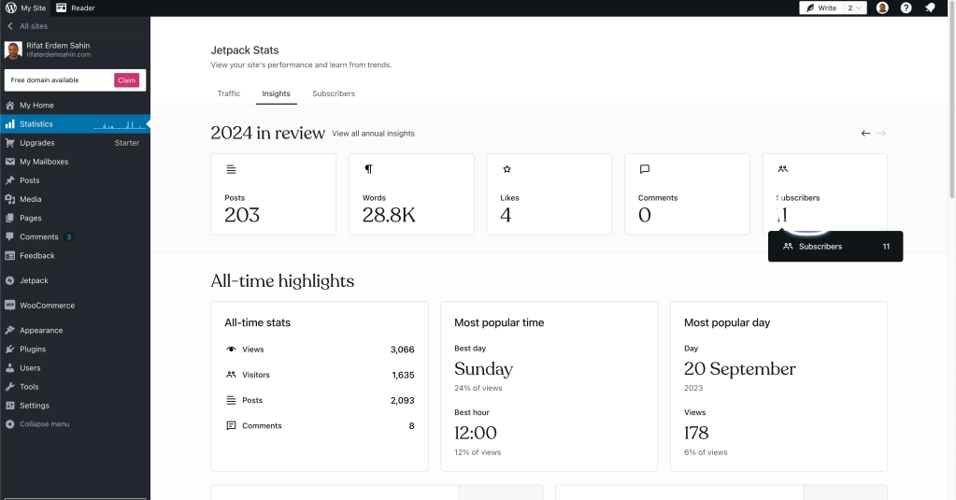Open My Home in sidebar
This screenshot has width=956, height=500.
click(75, 106)
